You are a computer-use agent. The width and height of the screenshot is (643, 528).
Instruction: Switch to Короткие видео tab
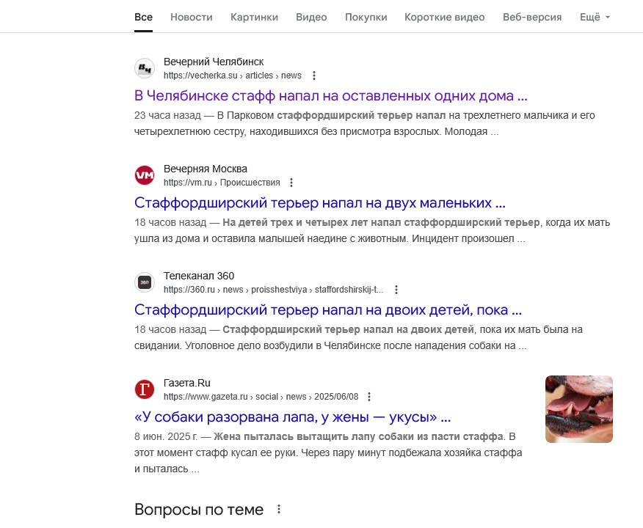pyautogui.click(x=445, y=17)
